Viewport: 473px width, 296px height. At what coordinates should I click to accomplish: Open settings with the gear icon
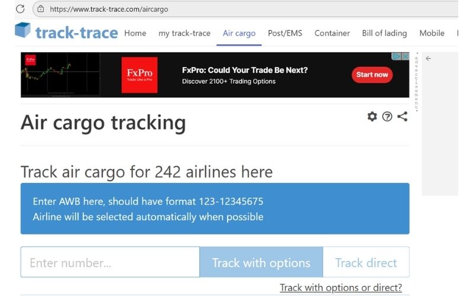(x=372, y=116)
